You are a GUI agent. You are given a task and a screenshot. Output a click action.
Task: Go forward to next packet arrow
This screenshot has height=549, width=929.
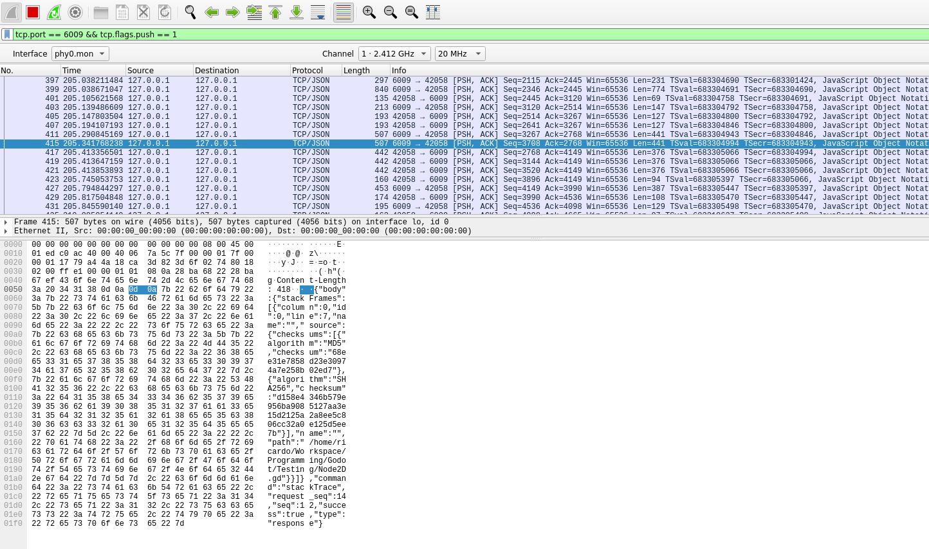coord(233,12)
